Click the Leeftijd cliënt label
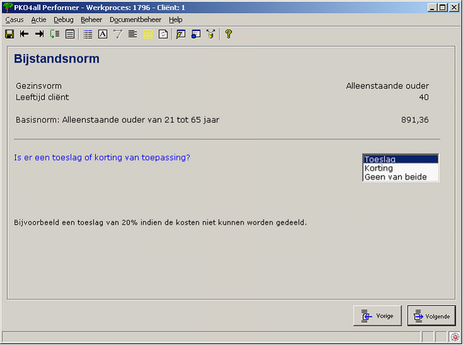The width and height of the screenshot is (463, 345). point(43,97)
